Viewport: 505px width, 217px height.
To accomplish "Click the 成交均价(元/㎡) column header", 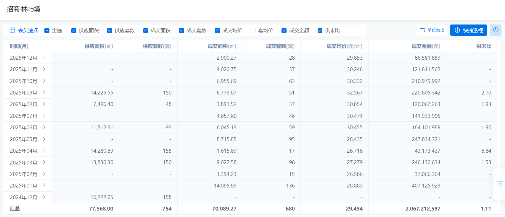I will (344, 46).
